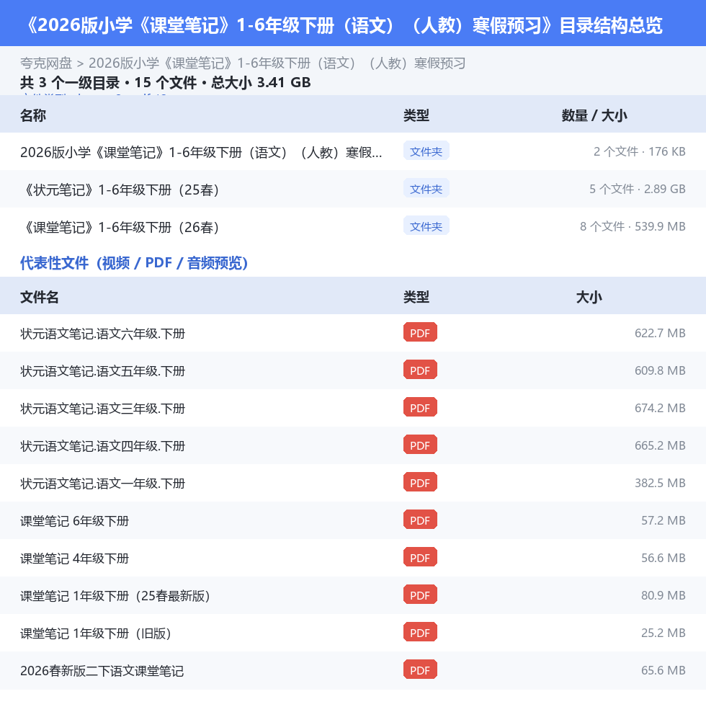Click PDF badge for 语文五年级.下册
Image resolution: width=706 pixels, height=712 pixels.
(x=420, y=370)
